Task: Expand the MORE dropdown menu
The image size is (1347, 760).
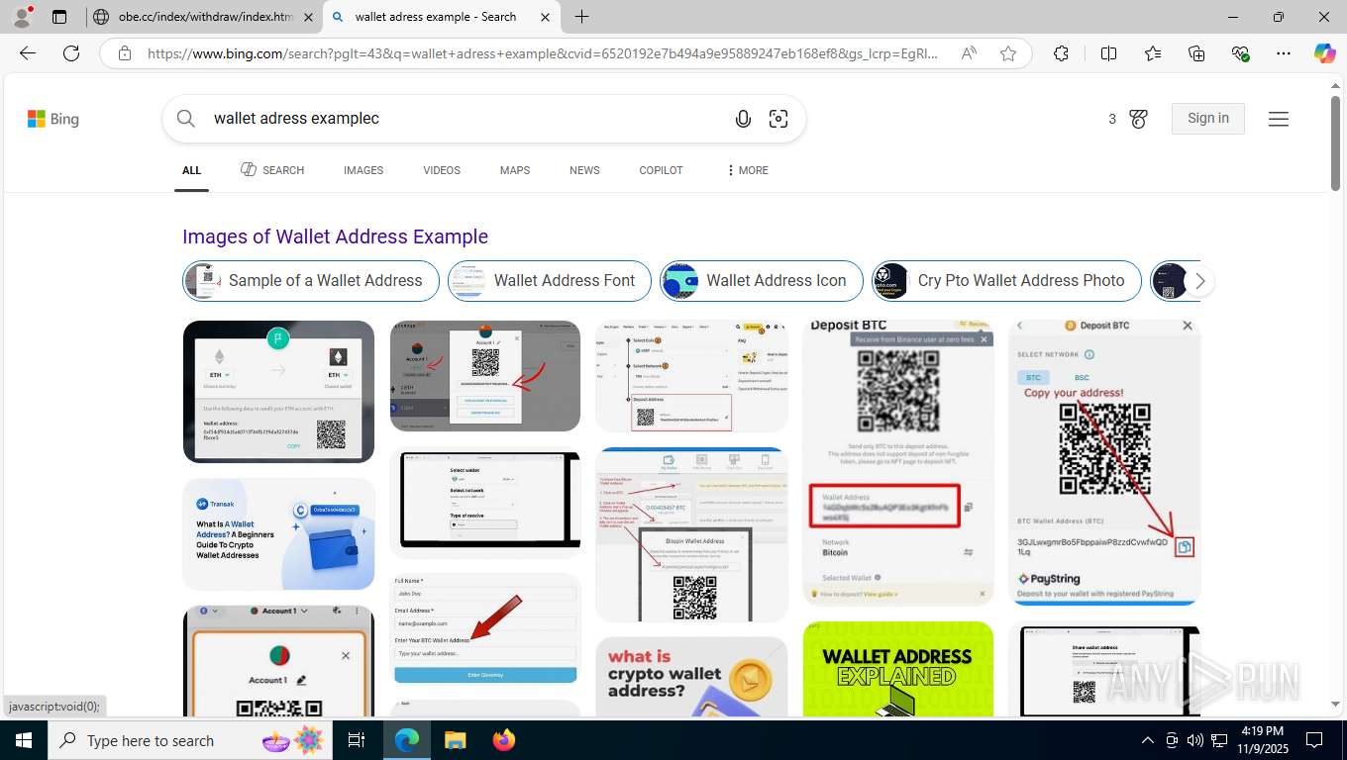Action: click(x=748, y=170)
